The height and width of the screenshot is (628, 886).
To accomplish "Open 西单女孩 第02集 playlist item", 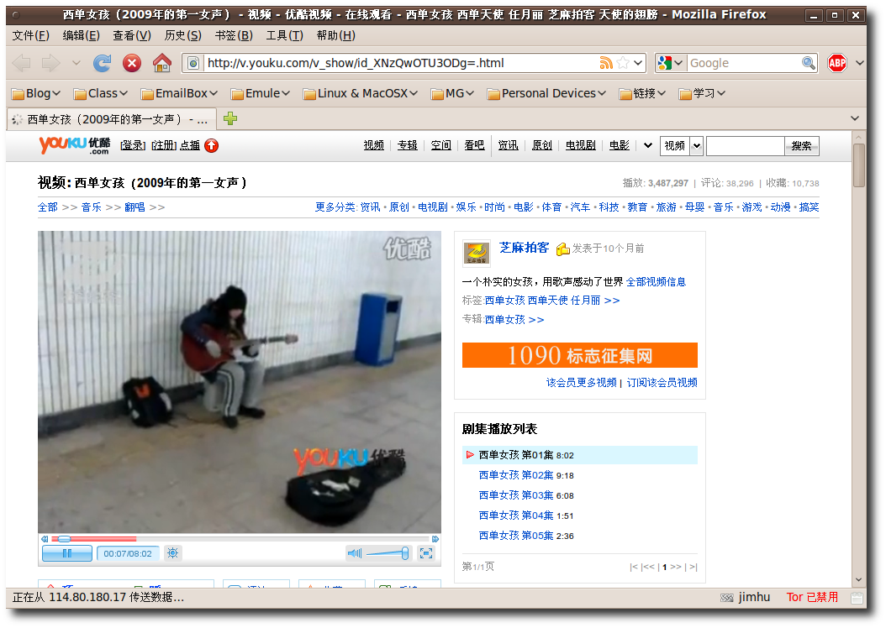I will (516, 475).
